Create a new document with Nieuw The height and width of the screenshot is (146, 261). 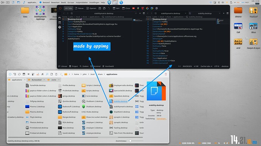[79, 8]
